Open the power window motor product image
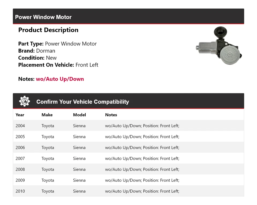Image resolution: width=257 pixels, height=205 pixels. 219,46
